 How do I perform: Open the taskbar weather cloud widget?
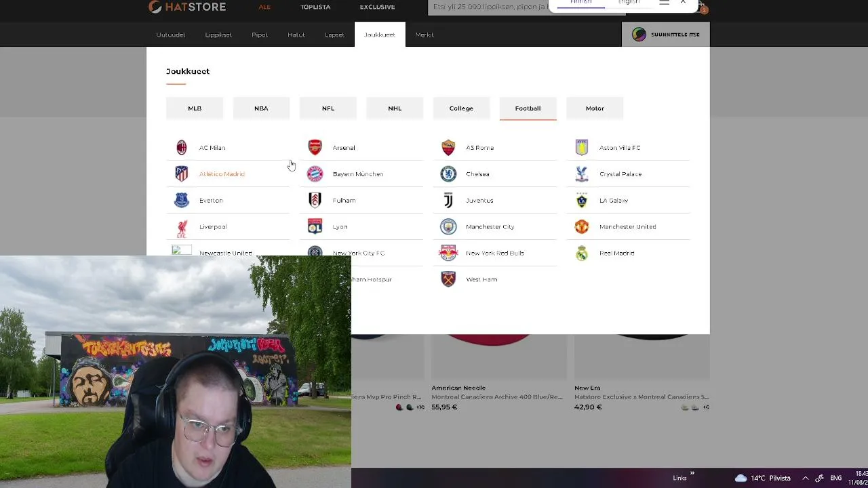tap(763, 478)
